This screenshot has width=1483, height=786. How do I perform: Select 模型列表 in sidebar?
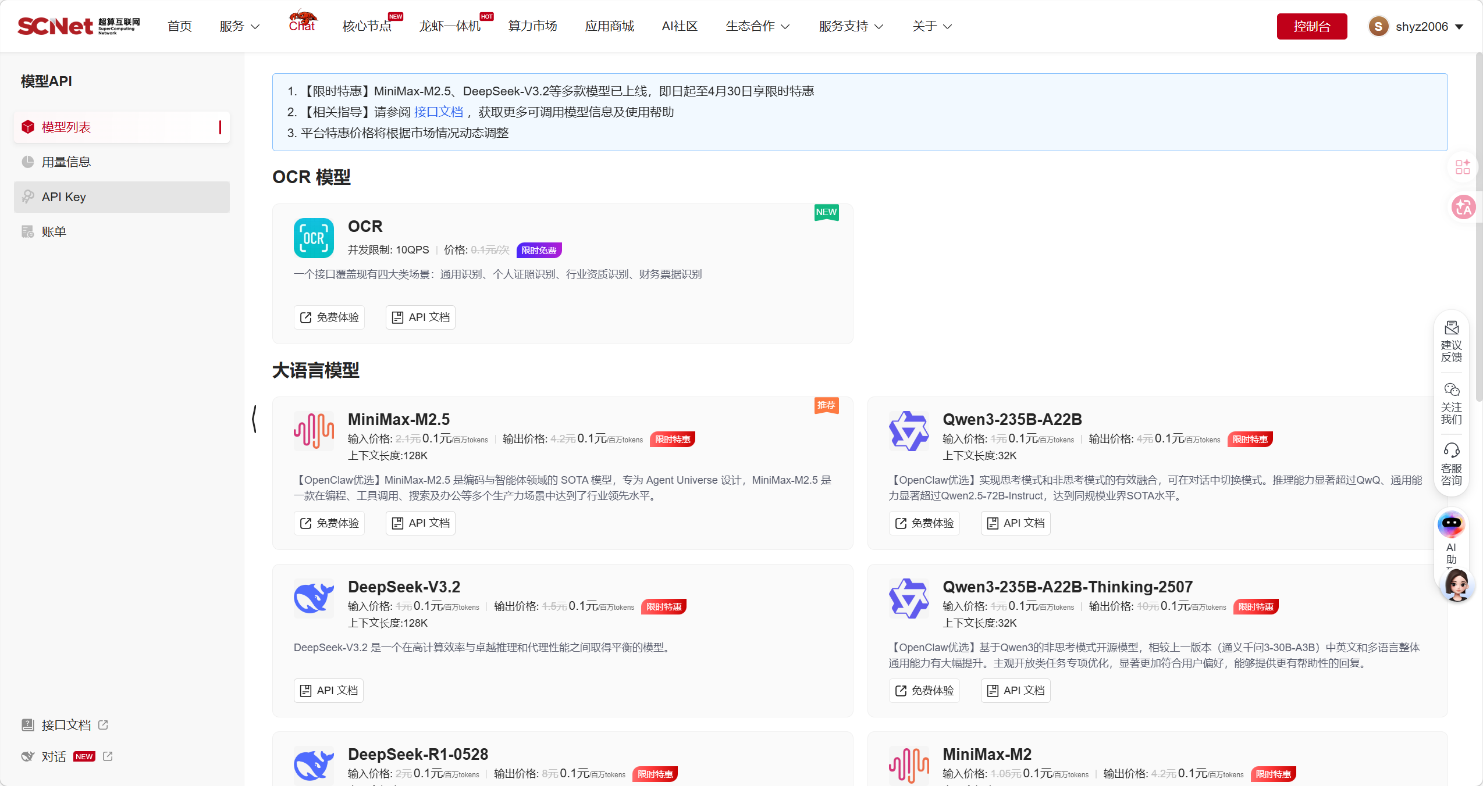click(122, 127)
